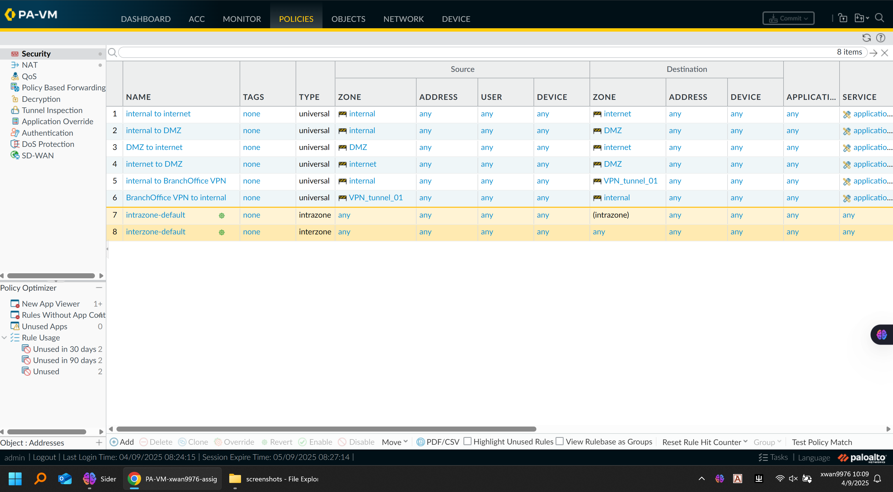Screen dimensions: 893x492
Task: Click the refresh icon near top right
Action: click(x=866, y=38)
